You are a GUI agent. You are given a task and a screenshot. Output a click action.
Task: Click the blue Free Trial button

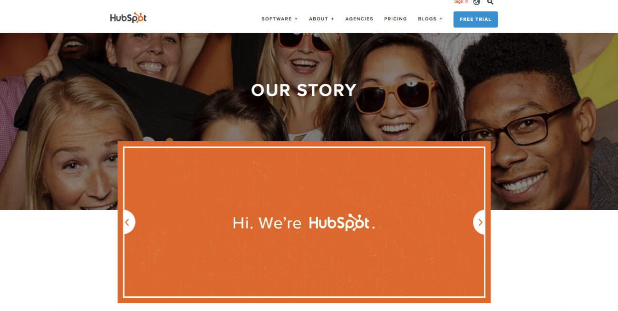point(475,19)
